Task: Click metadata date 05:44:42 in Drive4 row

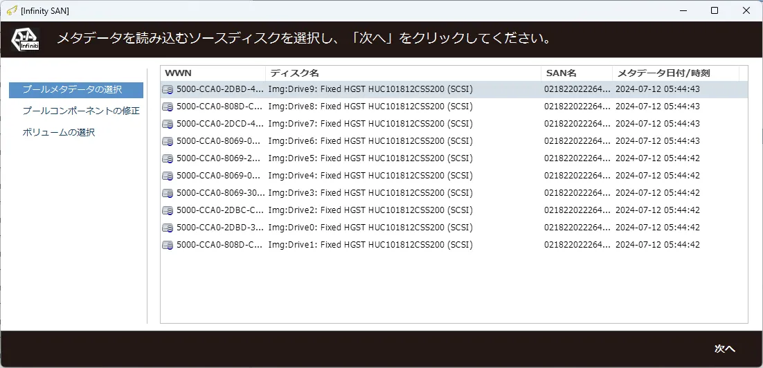Action: click(x=657, y=176)
